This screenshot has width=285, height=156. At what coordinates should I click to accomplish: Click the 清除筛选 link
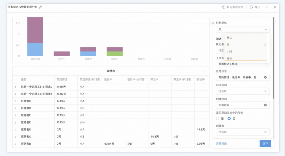(221, 144)
